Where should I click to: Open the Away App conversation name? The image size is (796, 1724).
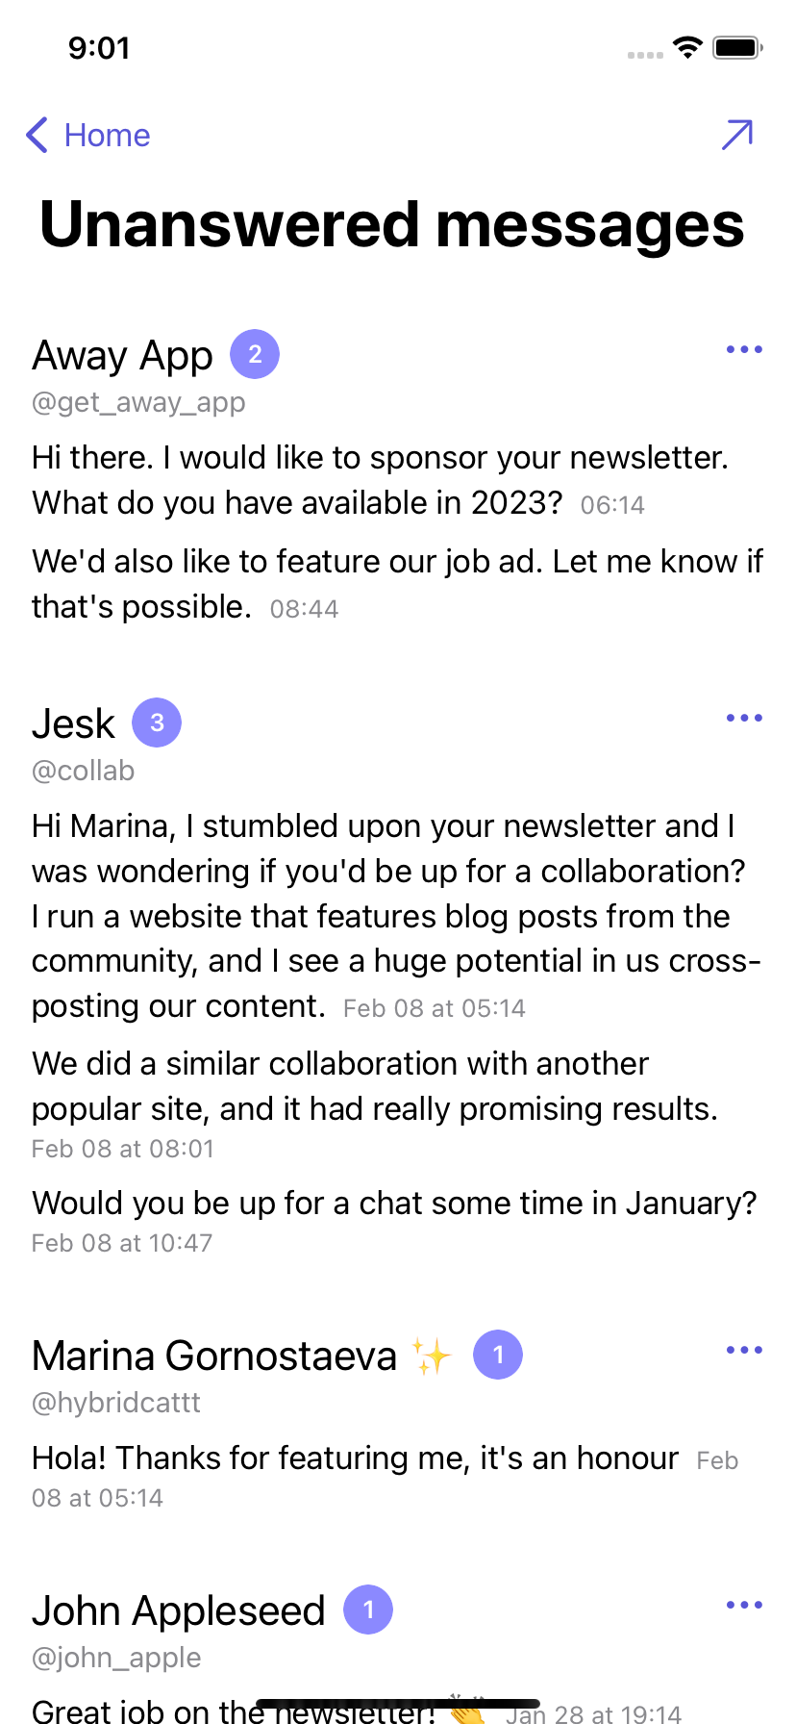point(122,355)
